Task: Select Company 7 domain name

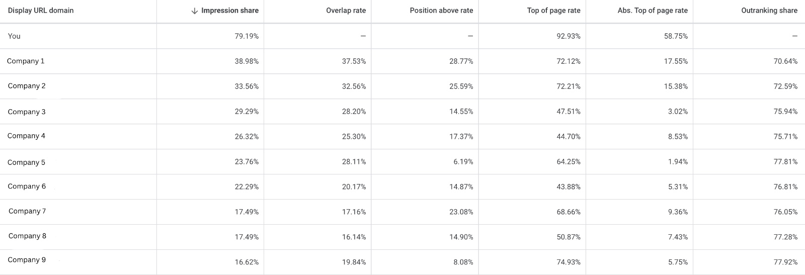Action: [x=27, y=211]
